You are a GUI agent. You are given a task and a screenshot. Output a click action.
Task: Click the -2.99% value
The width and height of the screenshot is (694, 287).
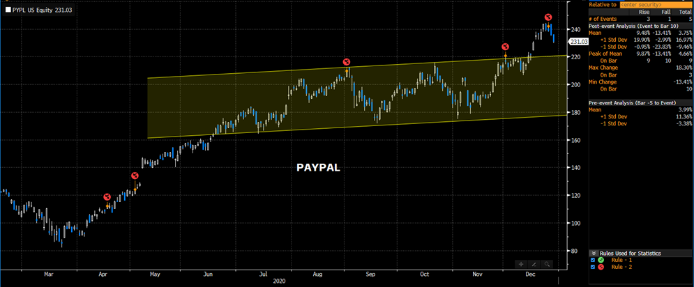[x=664, y=40]
